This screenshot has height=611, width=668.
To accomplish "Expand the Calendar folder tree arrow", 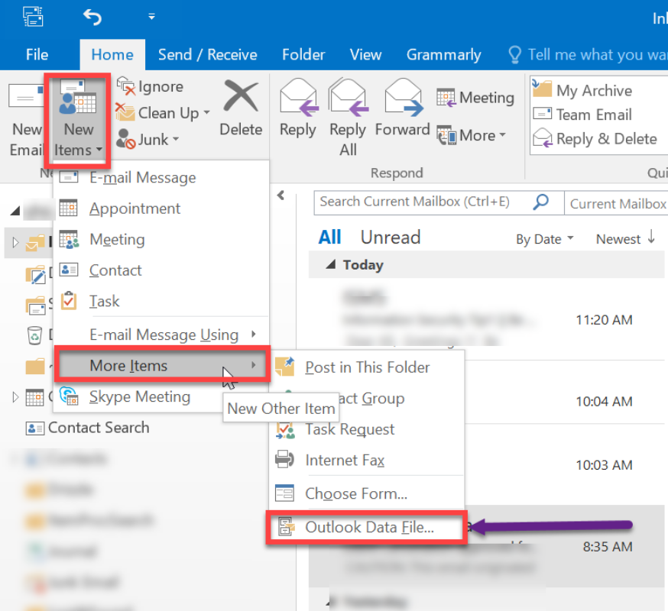I will 15,397.
